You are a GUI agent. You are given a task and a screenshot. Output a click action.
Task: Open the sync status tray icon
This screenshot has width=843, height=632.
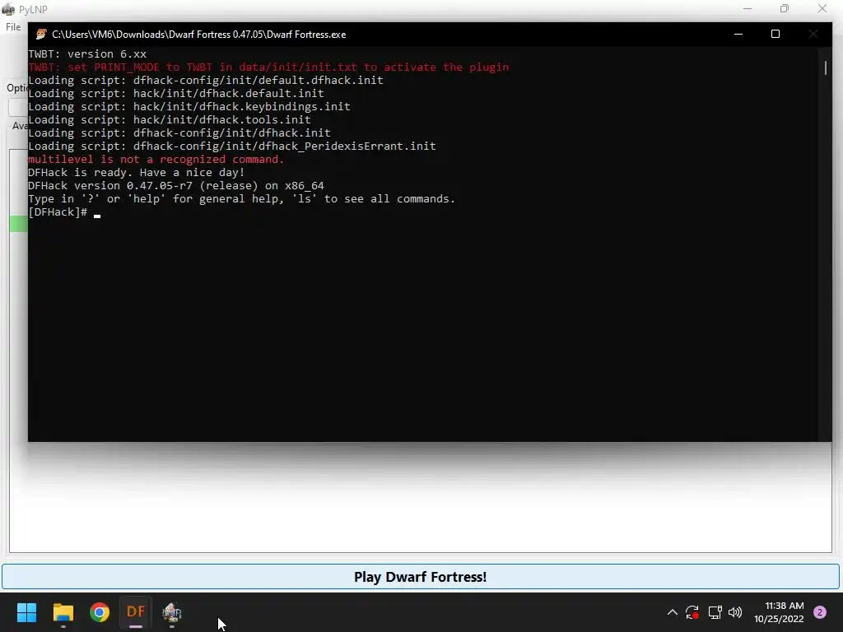[692, 612]
